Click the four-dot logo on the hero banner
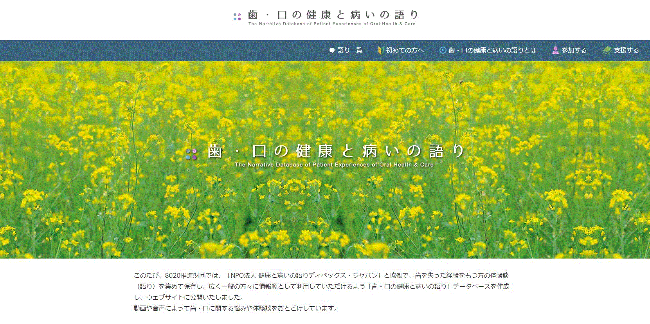This screenshot has width=650, height=324. coord(191,154)
